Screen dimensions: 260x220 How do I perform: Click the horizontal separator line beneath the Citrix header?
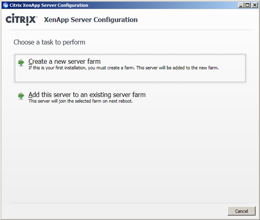point(130,30)
